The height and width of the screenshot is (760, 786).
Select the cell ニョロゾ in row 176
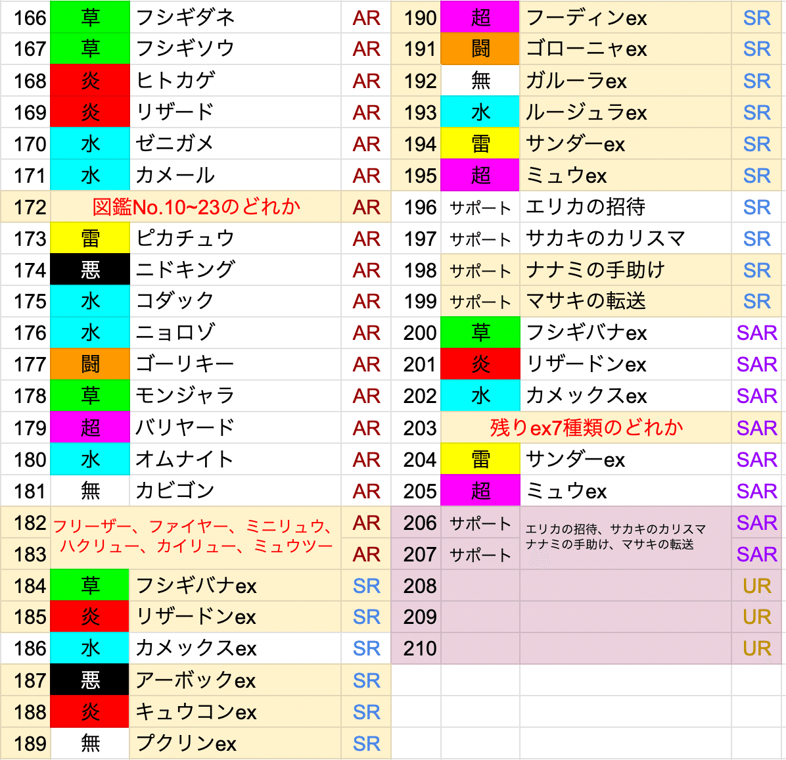(235, 333)
